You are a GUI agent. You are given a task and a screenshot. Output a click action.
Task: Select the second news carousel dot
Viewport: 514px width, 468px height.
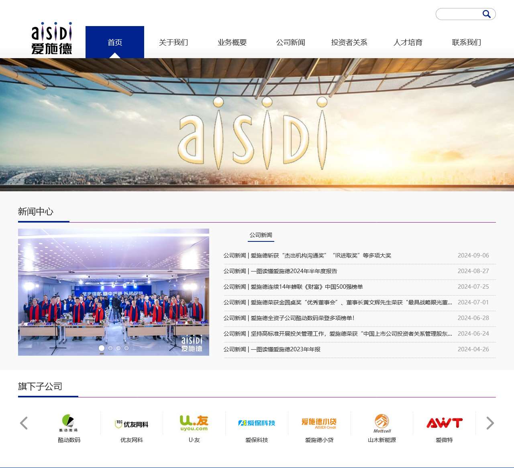tap(110, 348)
